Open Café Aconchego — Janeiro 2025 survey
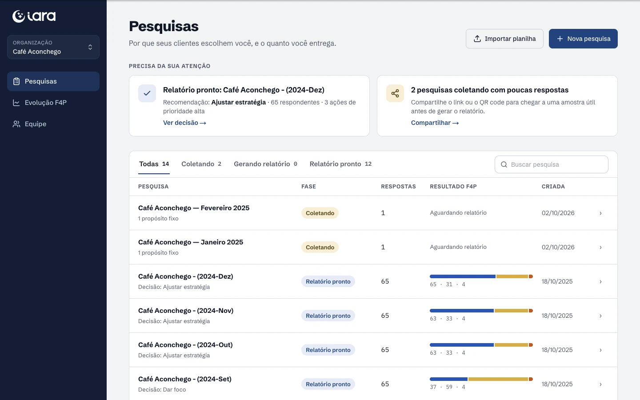 click(191, 242)
